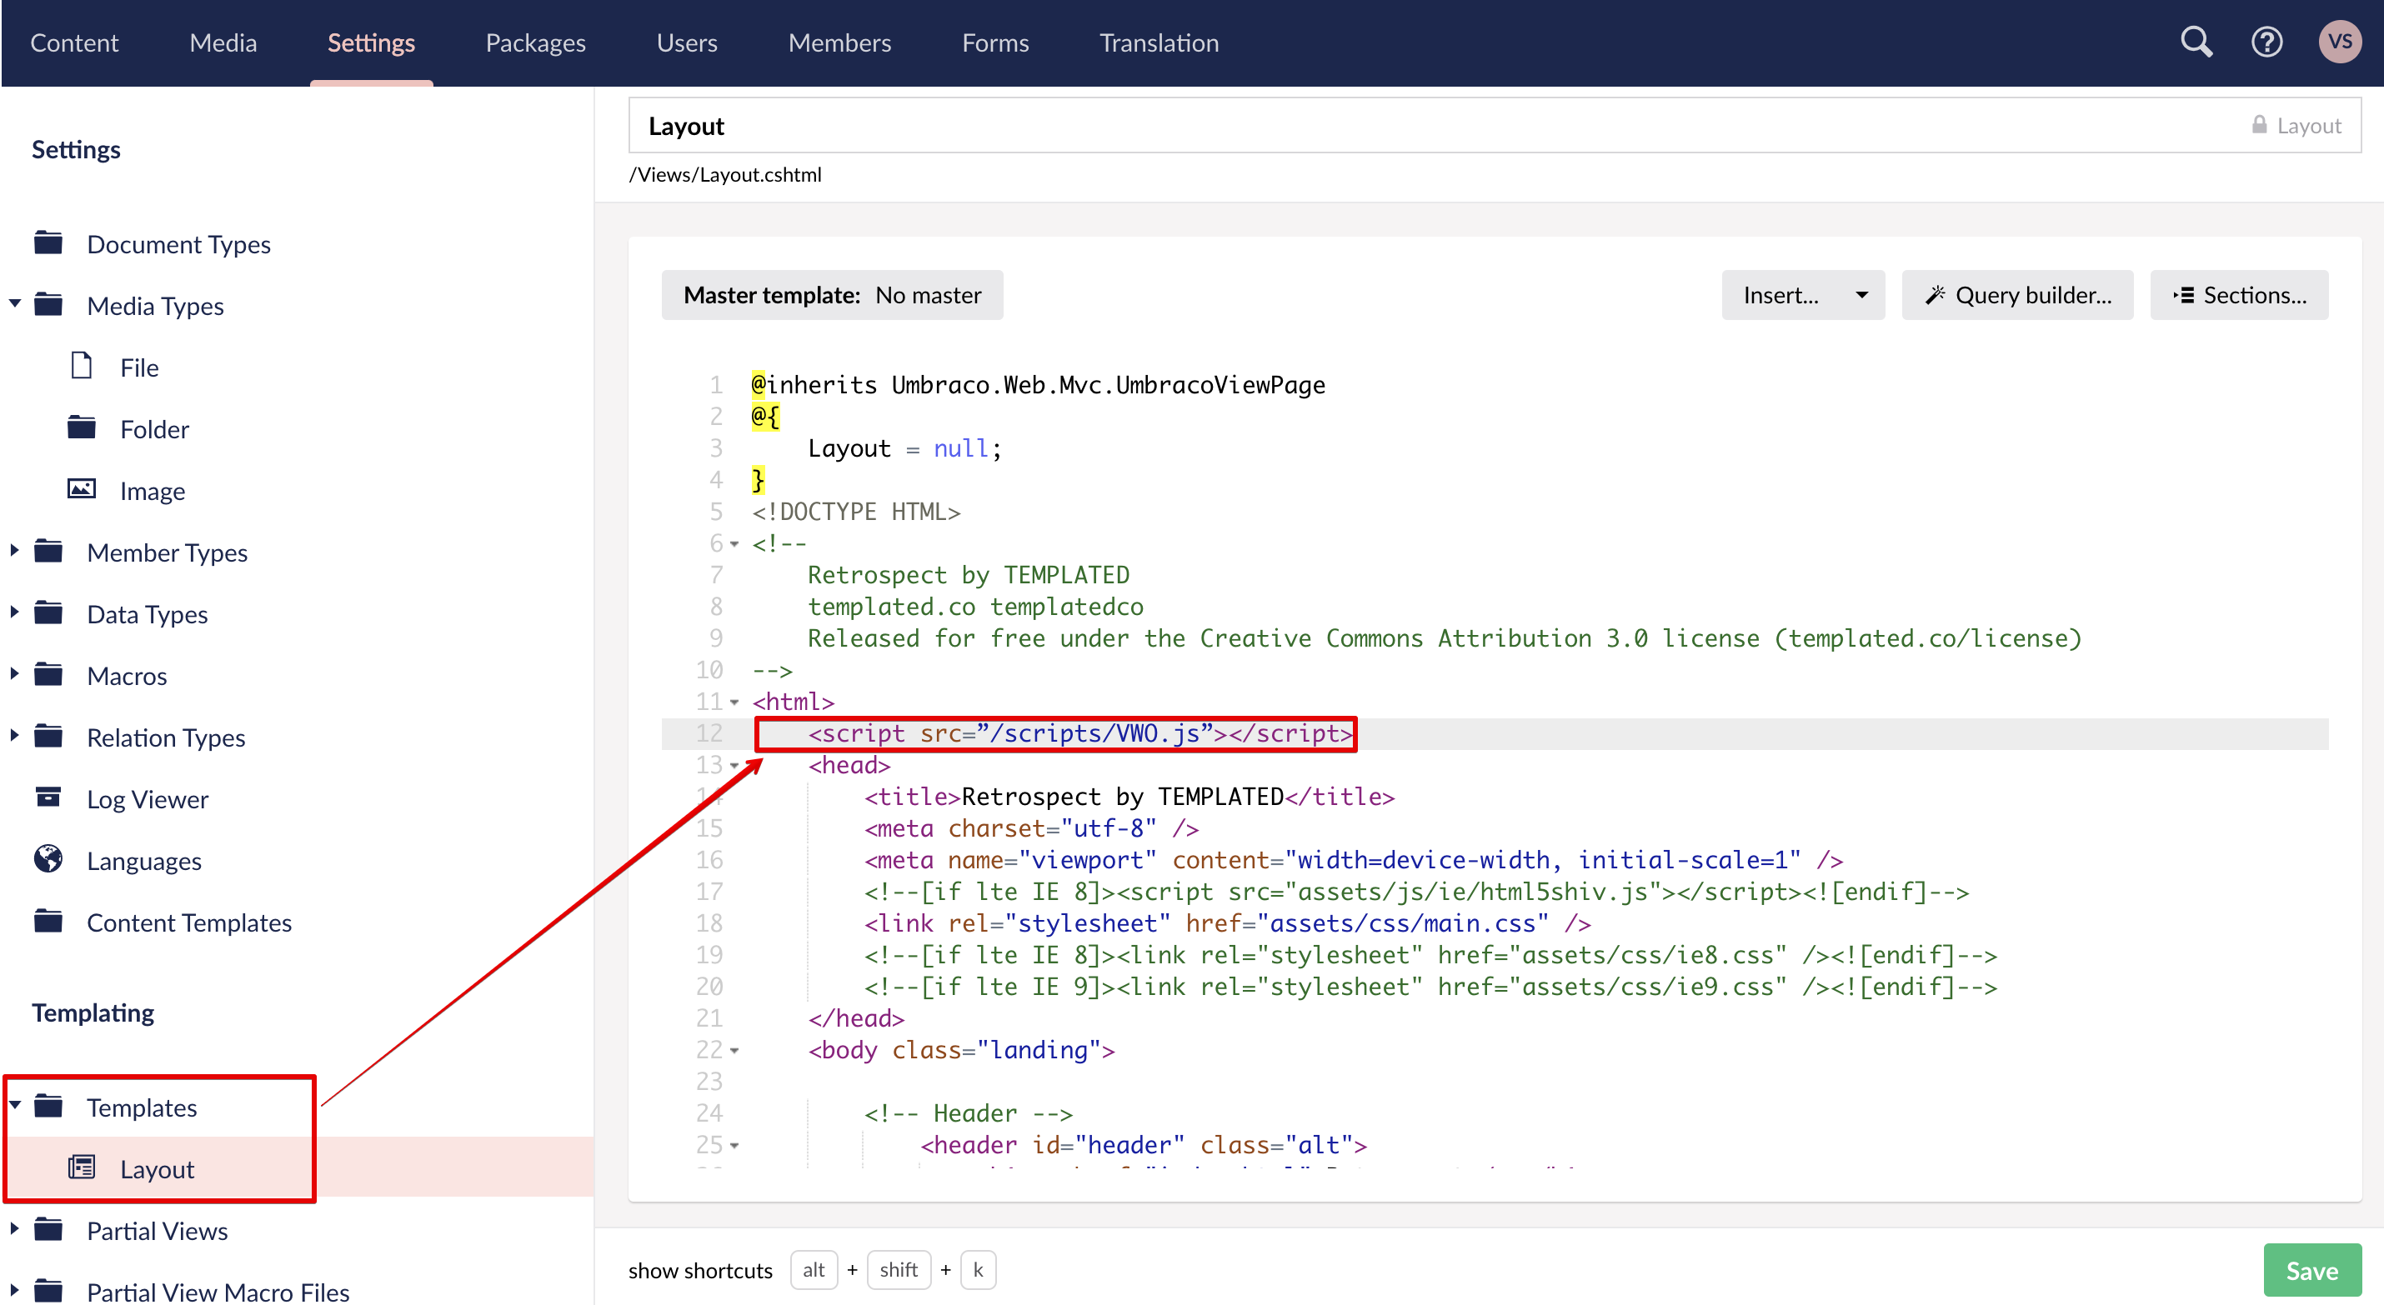Screen dimensions: 2384x1305
Task: Select the Content Templates tree item
Action: (x=188, y=922)
